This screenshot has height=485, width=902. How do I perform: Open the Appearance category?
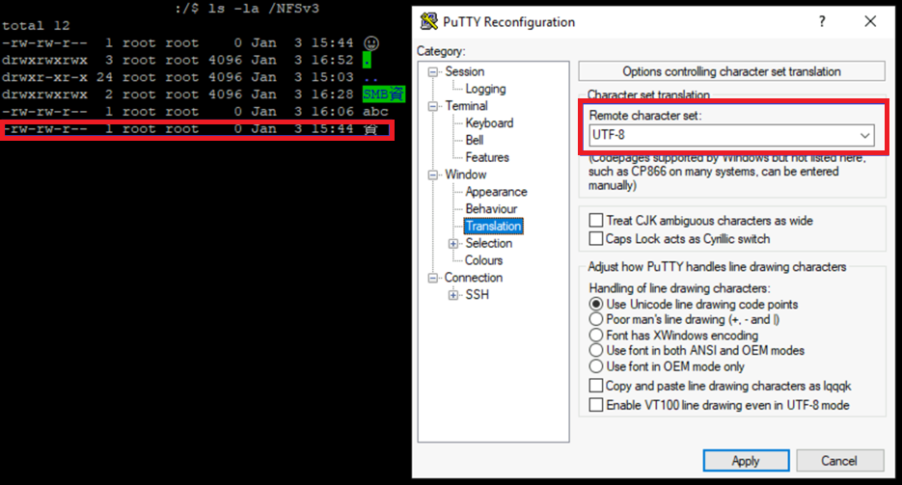click(x=496, y=192)
